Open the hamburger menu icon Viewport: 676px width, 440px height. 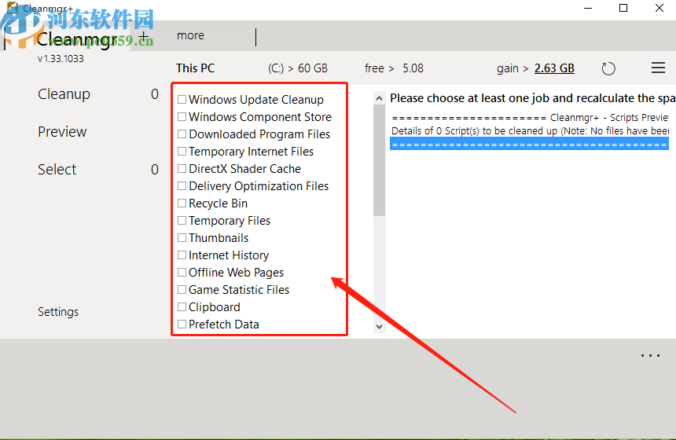[658, 68]
